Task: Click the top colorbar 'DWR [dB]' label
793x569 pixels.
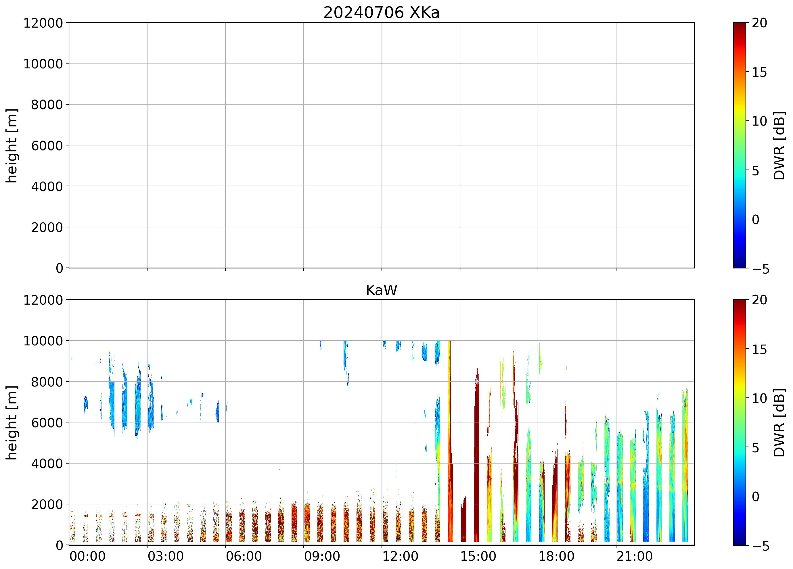Action: (779, 145)
